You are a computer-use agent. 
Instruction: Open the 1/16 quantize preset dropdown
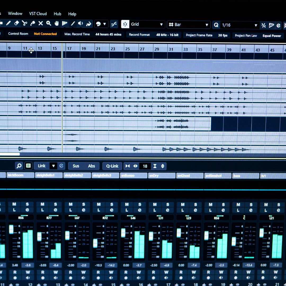(239, 25)
